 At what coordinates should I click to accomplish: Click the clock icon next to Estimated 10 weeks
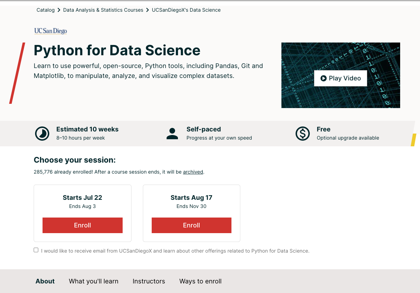click(42, 134)
